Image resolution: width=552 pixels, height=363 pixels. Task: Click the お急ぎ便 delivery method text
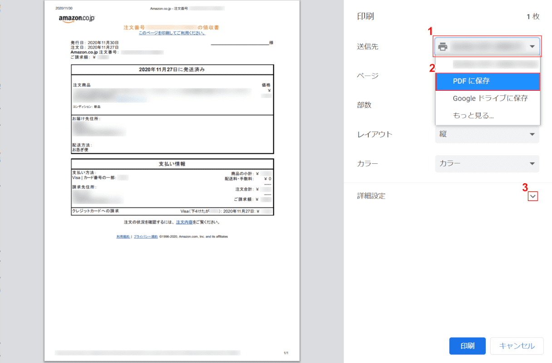click(x=80, y=150)
